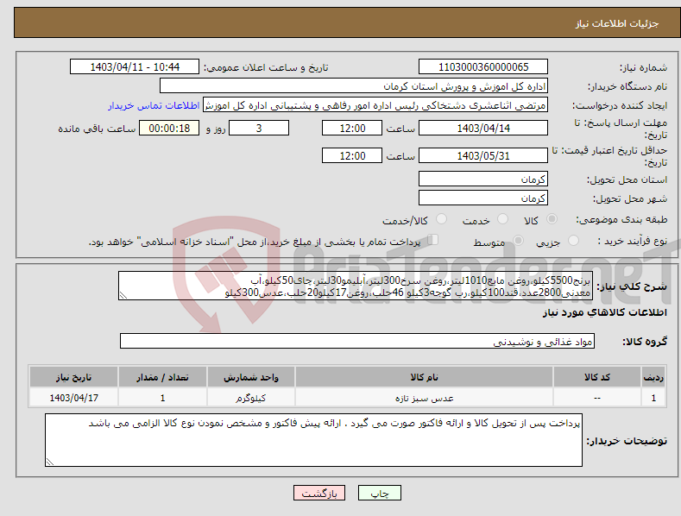Click the واحد شمارش column header

click(251, 377)
